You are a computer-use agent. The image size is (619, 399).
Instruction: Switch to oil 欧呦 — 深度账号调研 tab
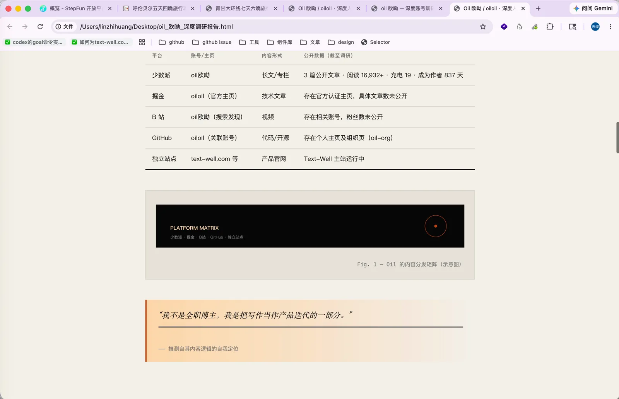point(407,9)
